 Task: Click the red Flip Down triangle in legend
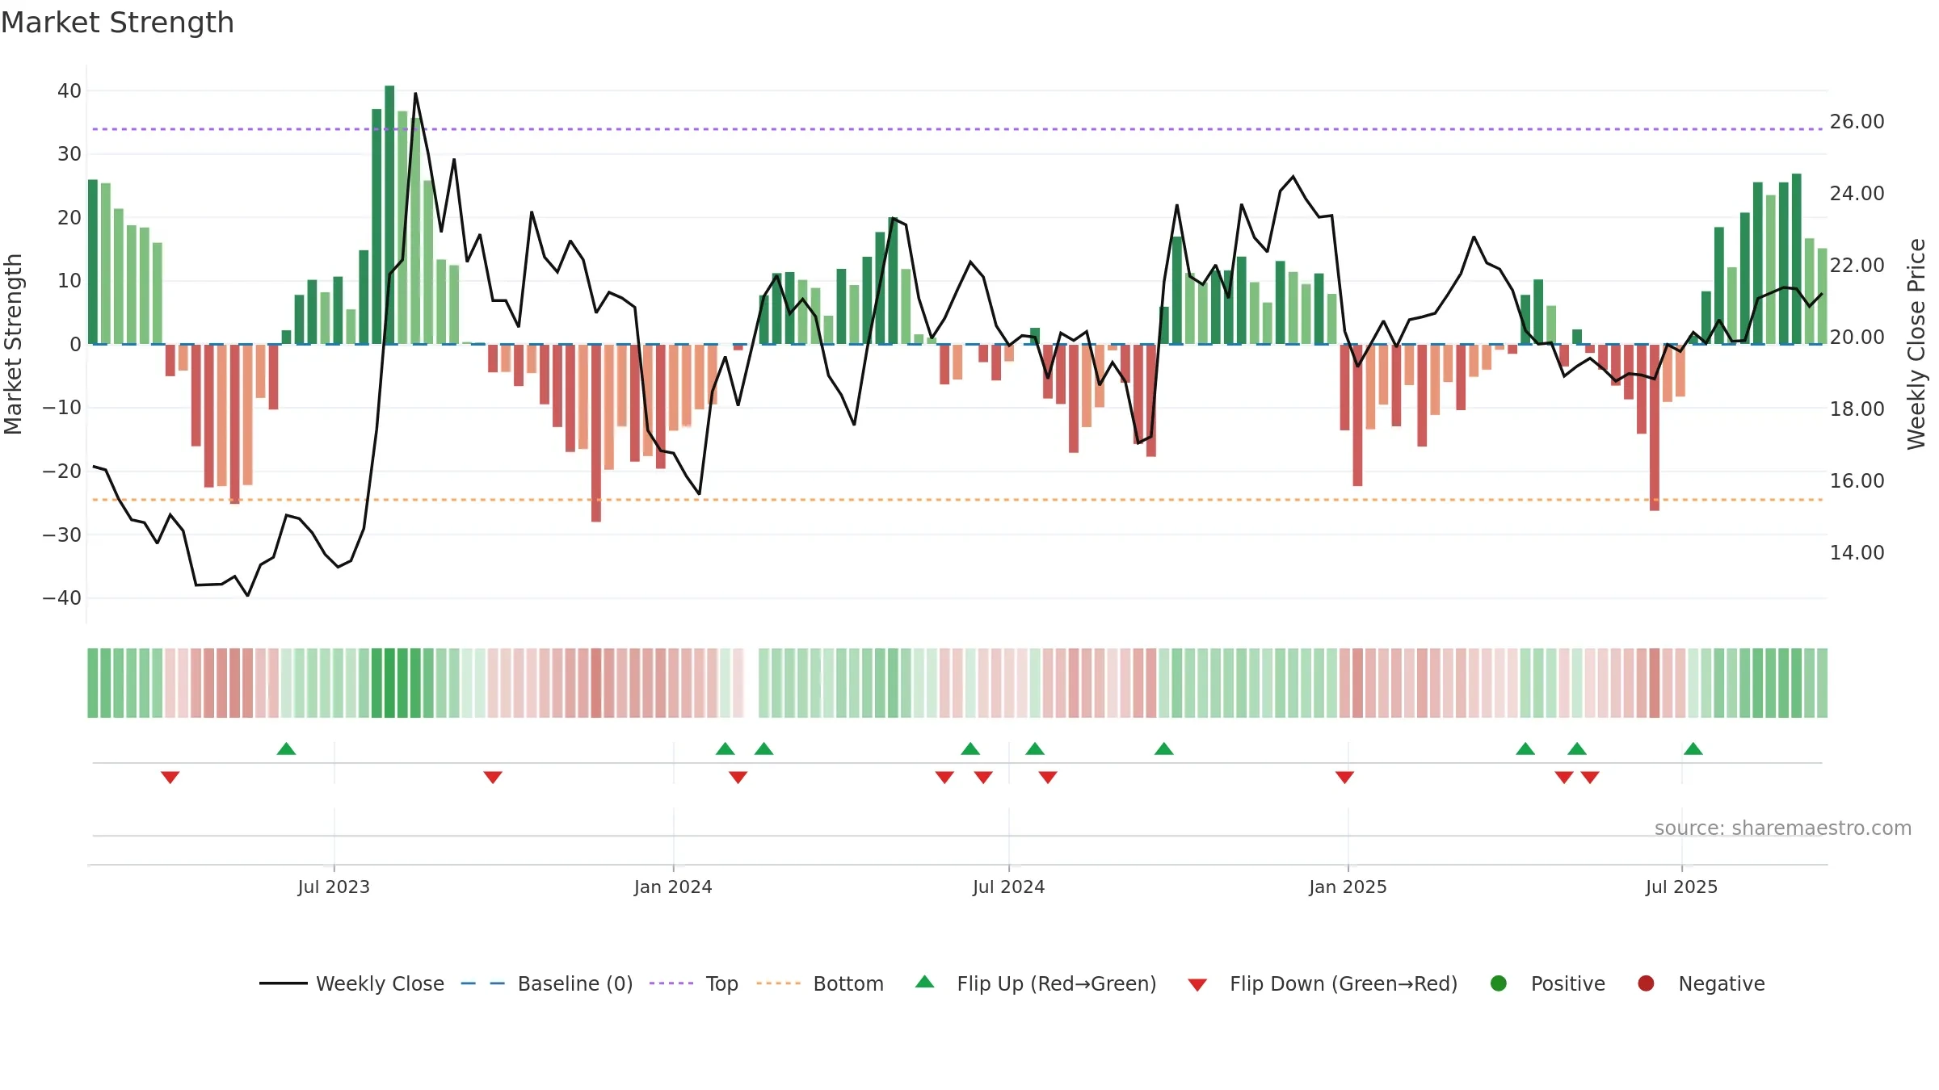pyautogui.click(x=1197, y=985)
